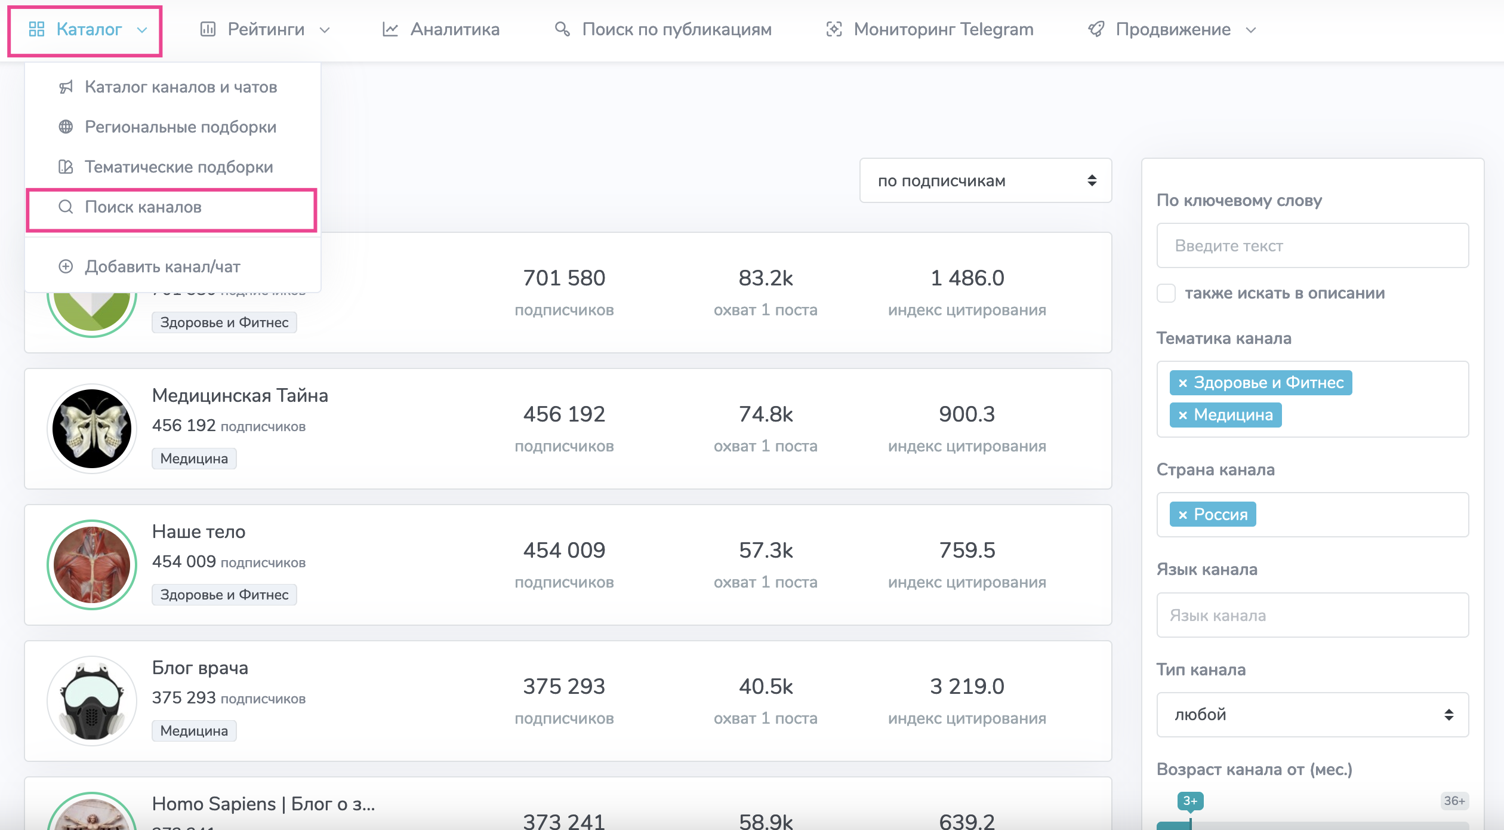Image resolution: width=1504 pixels, height=830 pixels.
Task: Open the по подписчикам sort dropdown
Action: pos(985,180)
